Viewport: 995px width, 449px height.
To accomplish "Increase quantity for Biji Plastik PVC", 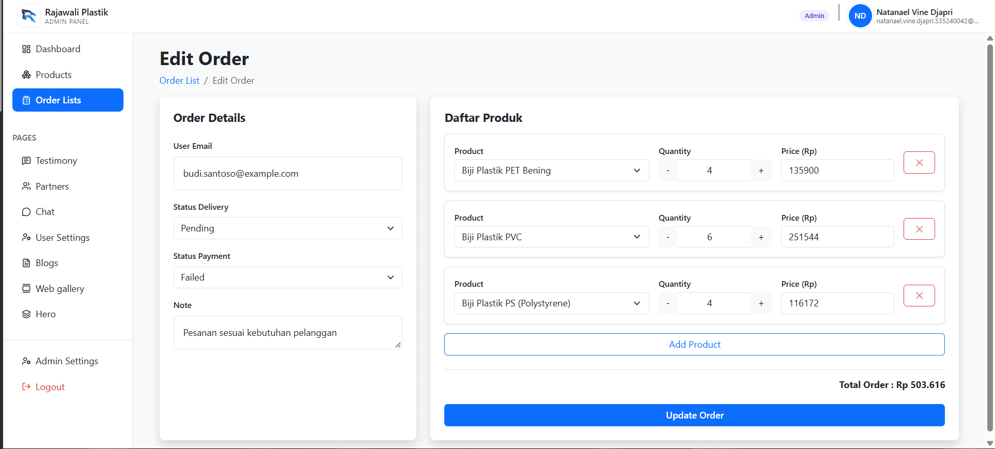I will tap(761, 237).
